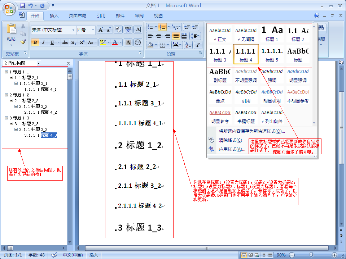Open the Paste clipboard button

(x=11, y=34)
